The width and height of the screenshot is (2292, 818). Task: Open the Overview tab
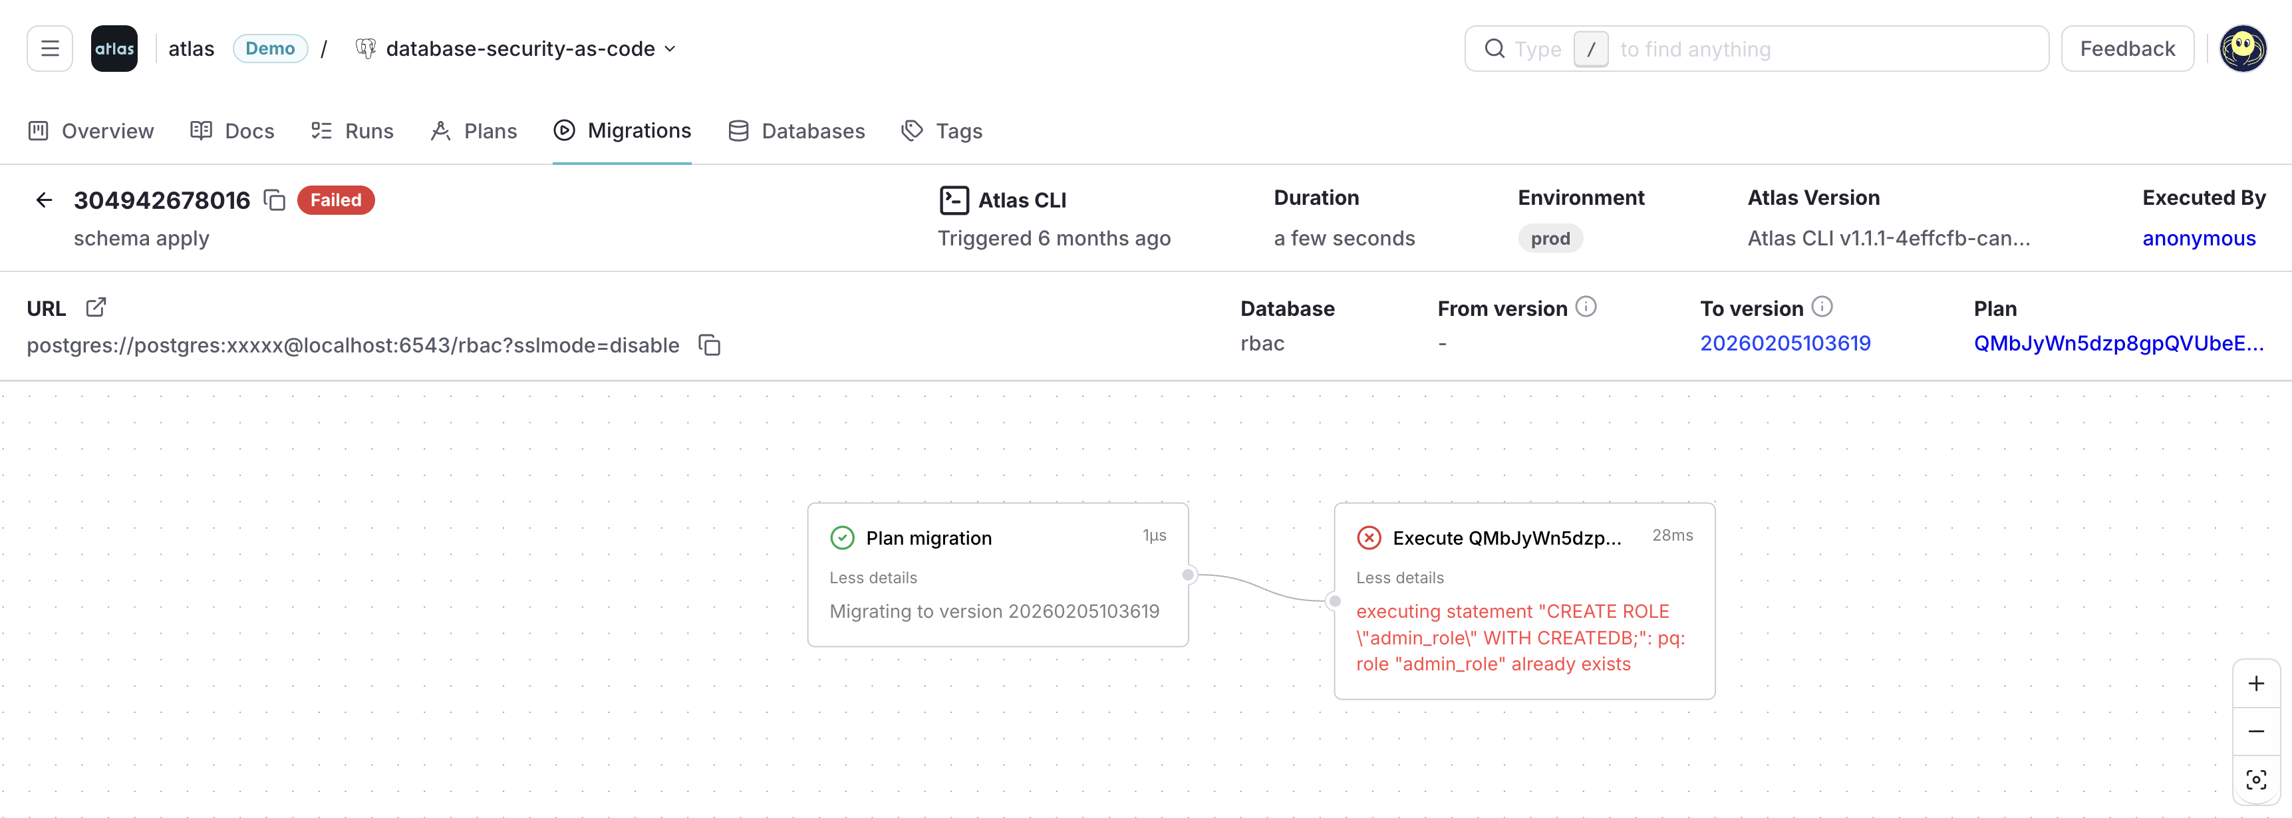(x=90, y=131)
